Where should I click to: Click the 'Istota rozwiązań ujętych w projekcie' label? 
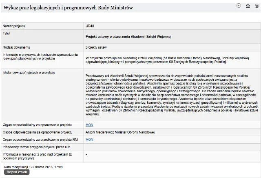(x=29, y=73)
